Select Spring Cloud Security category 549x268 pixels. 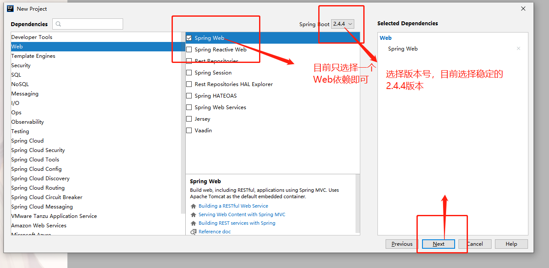point(96,150)
